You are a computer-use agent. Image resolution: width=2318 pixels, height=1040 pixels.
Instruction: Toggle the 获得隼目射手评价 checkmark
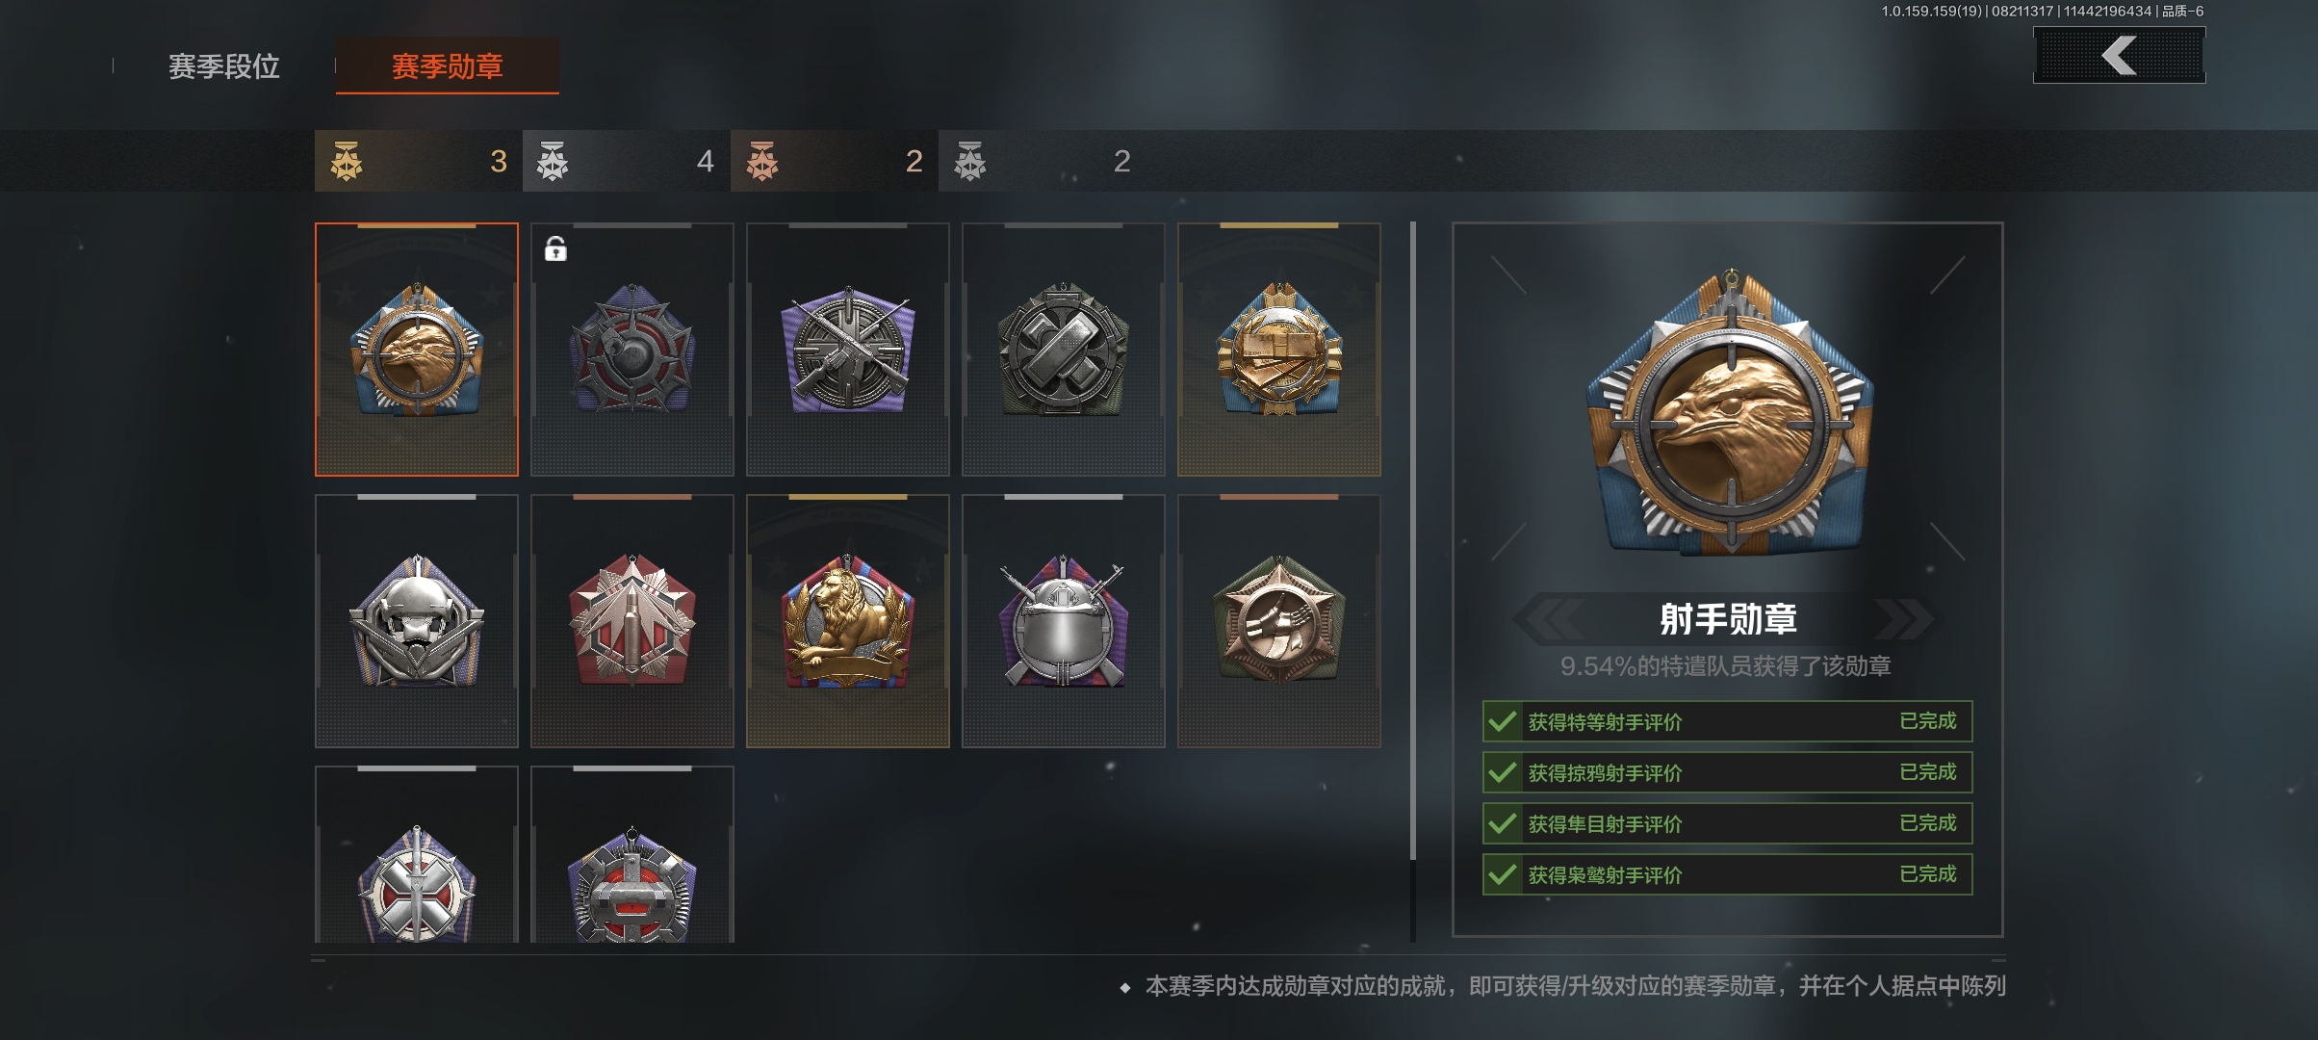(1502, 823)
